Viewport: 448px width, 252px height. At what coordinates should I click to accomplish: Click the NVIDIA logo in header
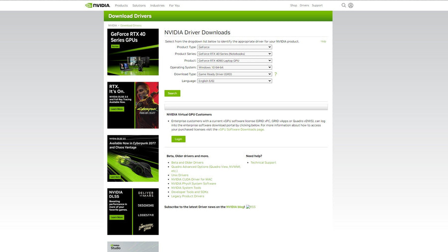coord(98,5)
